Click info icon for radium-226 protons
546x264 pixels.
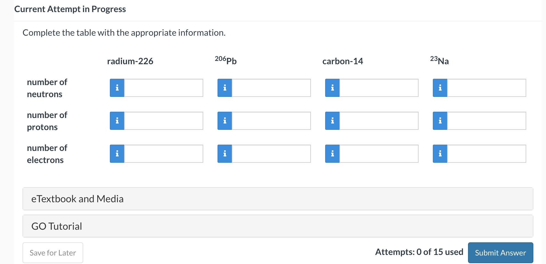click(117, 121)
